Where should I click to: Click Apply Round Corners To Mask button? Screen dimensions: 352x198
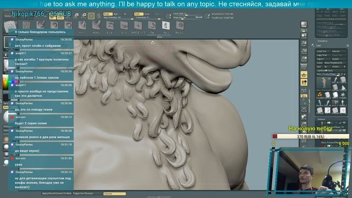click(57, 193)
